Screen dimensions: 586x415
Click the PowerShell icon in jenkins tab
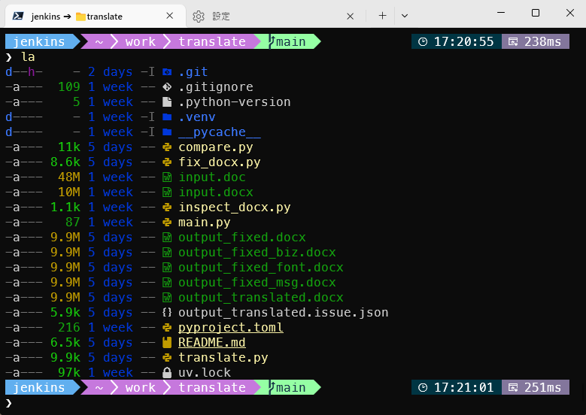point(16,16)
